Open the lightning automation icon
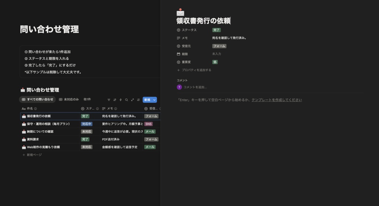The image size is (379, 206). [121, 100]
